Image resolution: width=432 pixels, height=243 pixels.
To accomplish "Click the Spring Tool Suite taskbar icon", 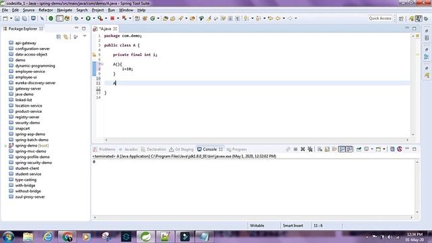I will pos(146,237).
